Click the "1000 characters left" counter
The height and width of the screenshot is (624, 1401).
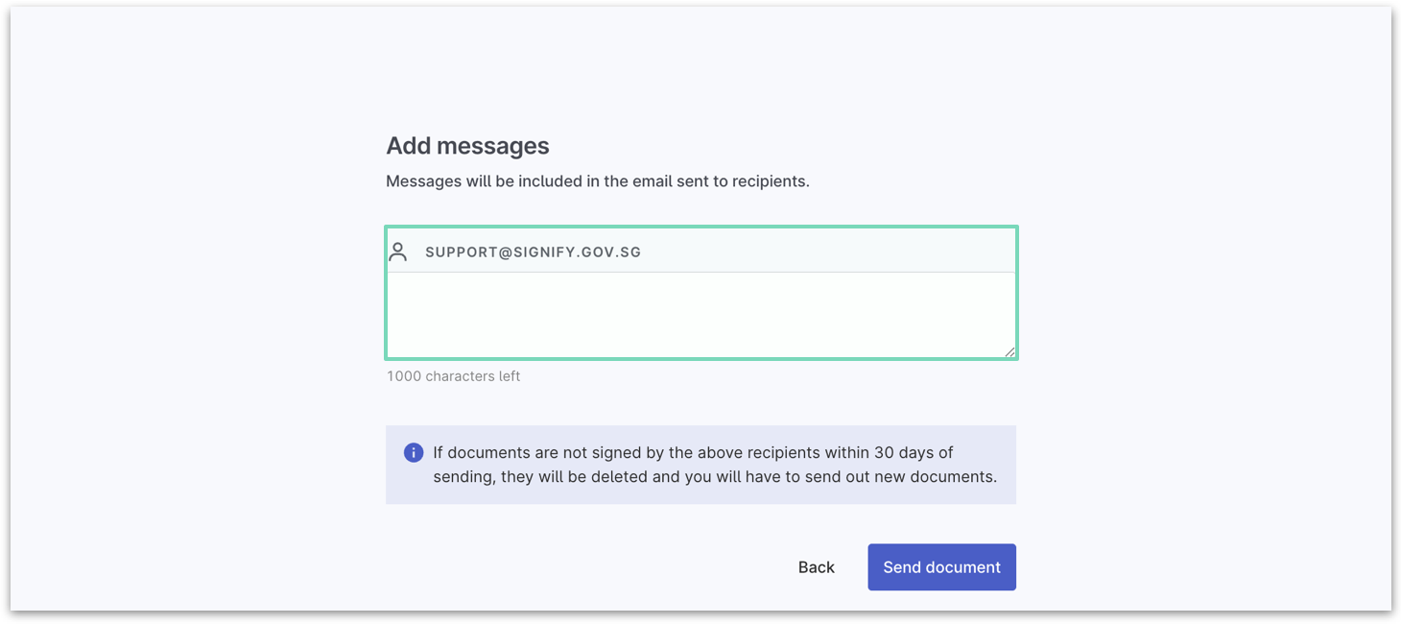pyautogui.click(x=453, y=376)
